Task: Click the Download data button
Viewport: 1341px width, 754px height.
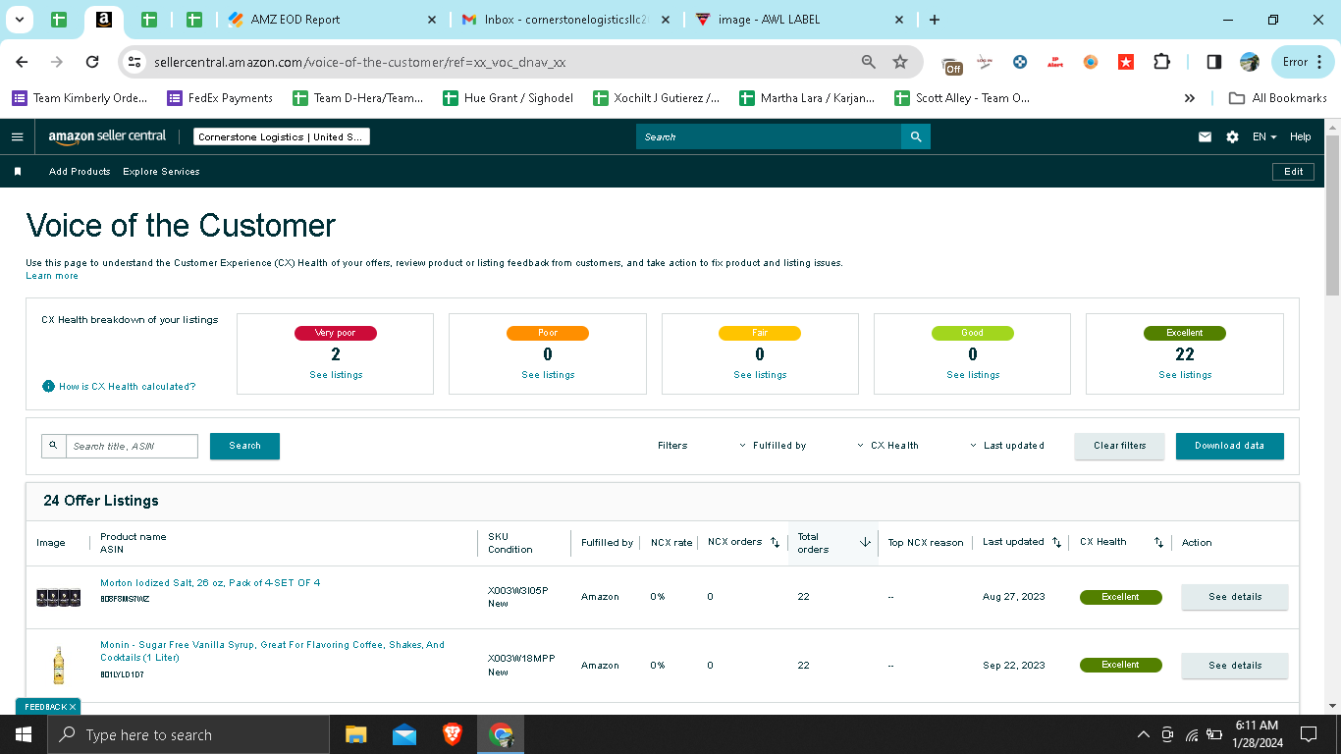Action: click(x=1229, y=446)
